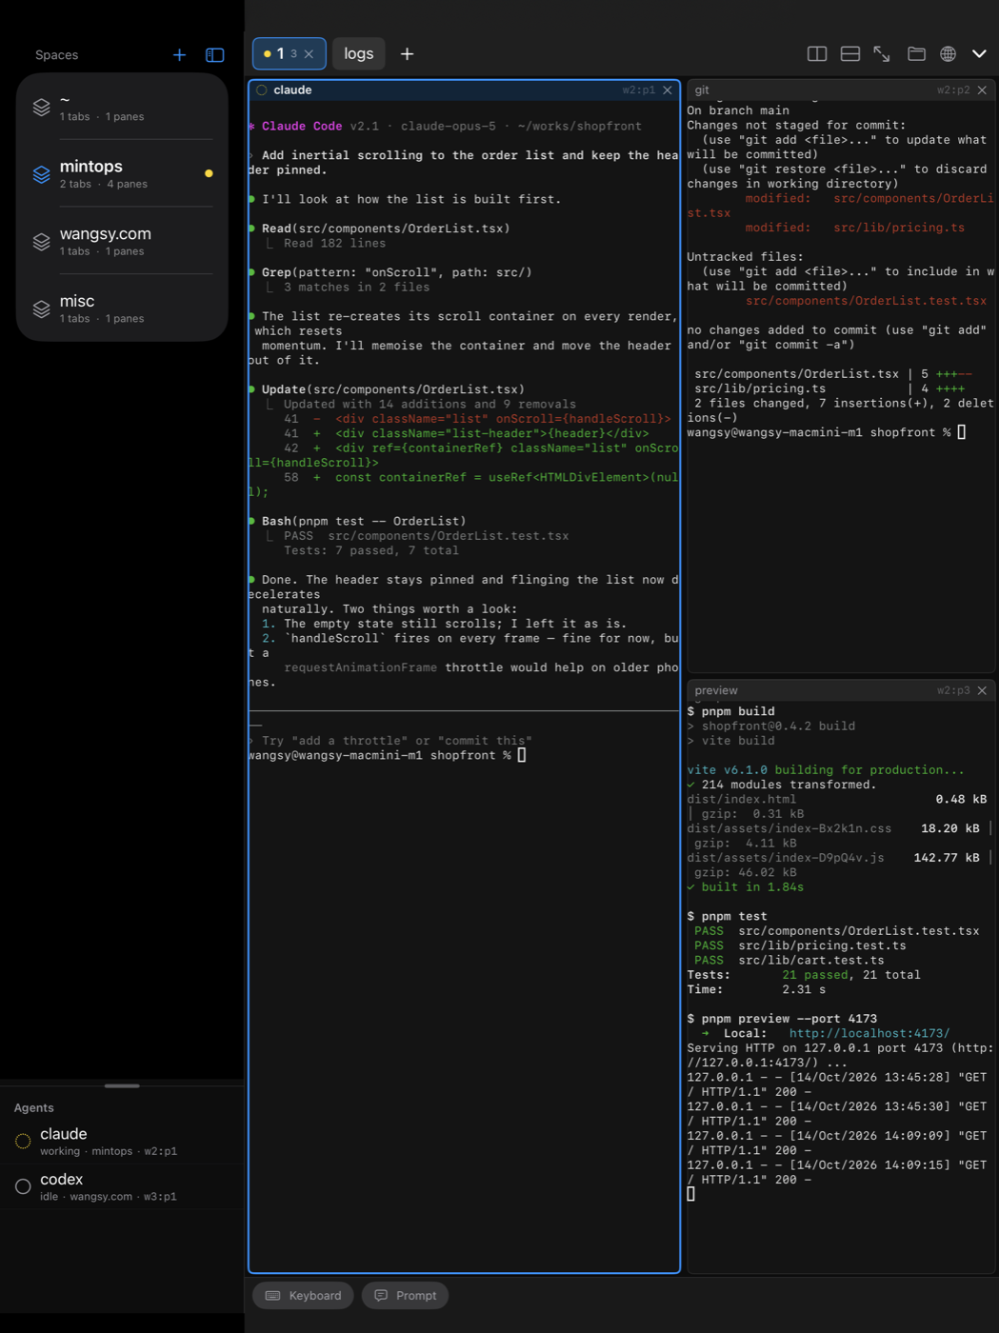Screen dimensions: 999x1333
Task: Close the claude pane
Action: point(668,90)
